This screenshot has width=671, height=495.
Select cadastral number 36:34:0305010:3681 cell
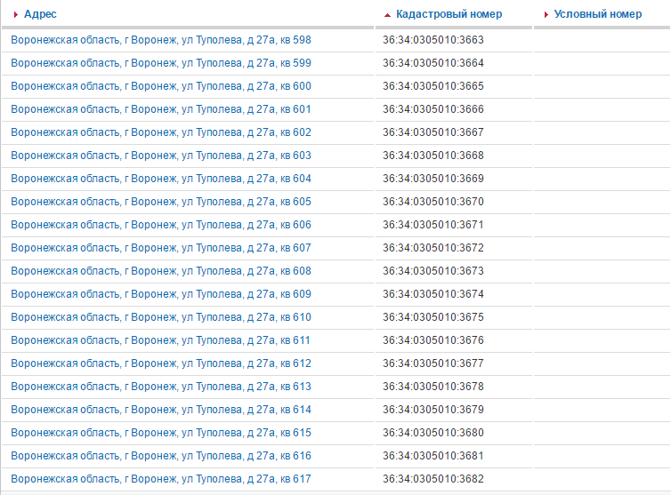433,456
